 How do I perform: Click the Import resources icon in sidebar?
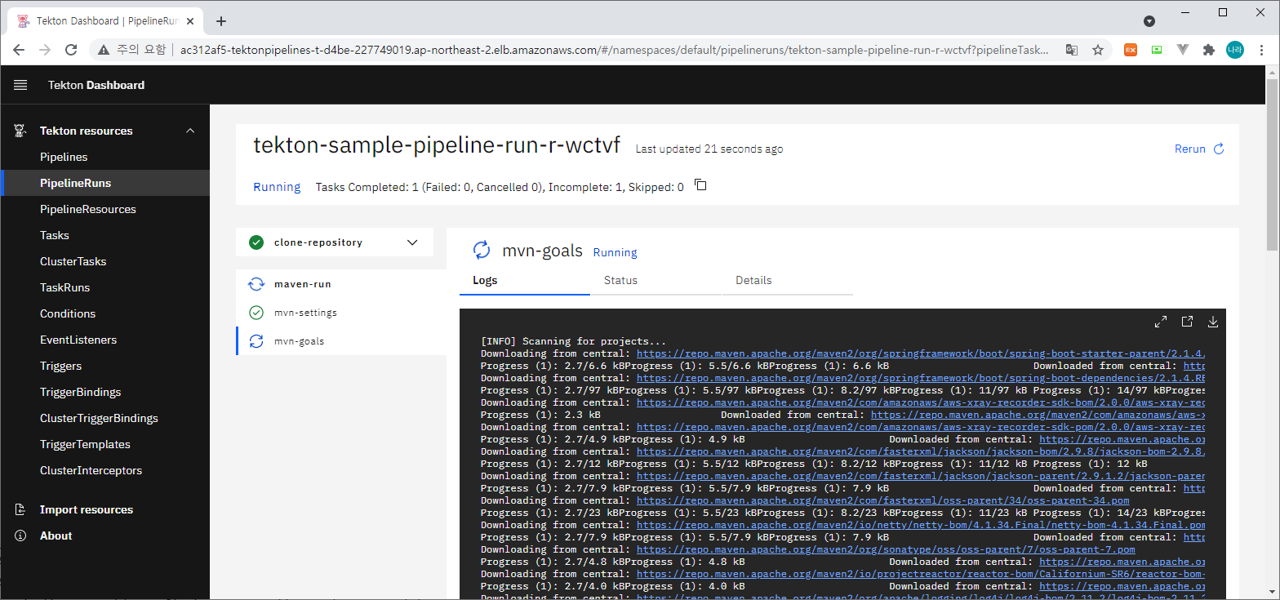coord(21,509)
